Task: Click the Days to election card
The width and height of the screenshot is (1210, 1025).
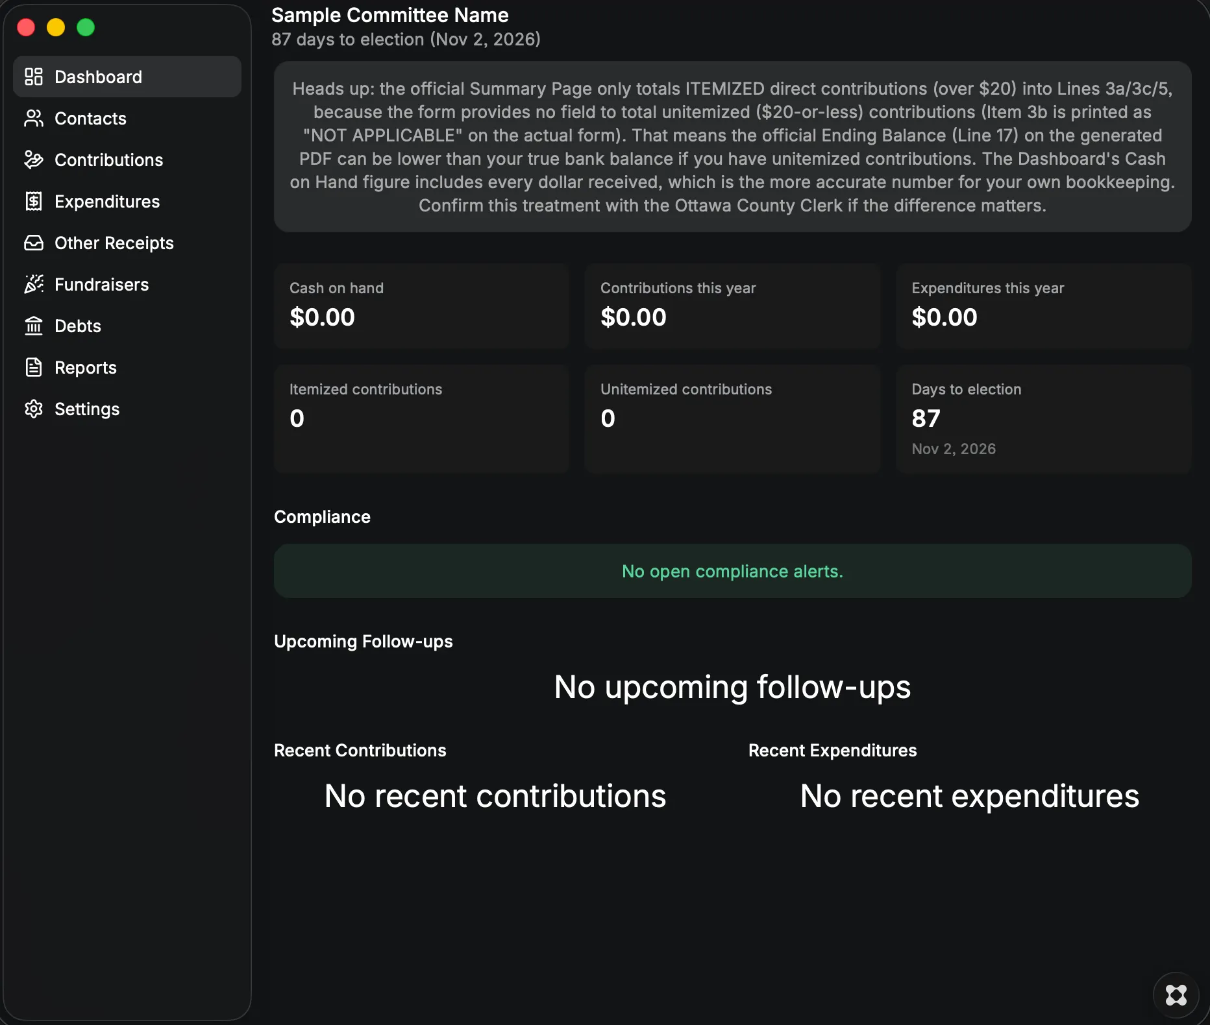Action: coord(1044,419)
